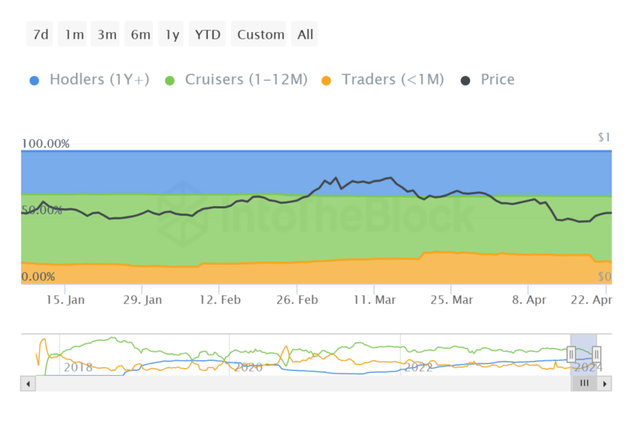This screenshot has width=633, height=422.
Task: Toggle the Cruisers (1-12M) series
Action: [237, 80]
